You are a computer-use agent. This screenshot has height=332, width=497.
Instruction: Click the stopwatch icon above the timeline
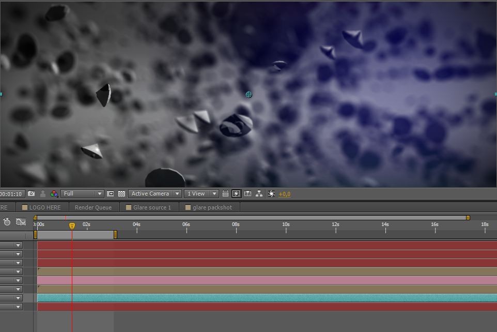[x=7, y=222]
